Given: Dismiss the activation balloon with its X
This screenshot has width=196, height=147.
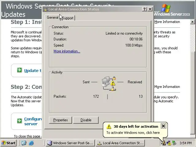Looking at the screenshot, I should [163, 126].
